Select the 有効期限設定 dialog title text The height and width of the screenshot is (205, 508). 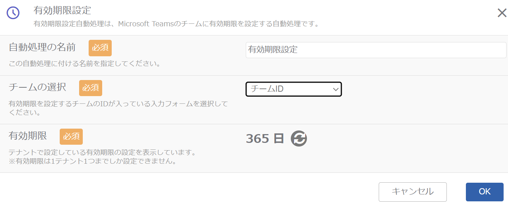click(x=62, y=10)
